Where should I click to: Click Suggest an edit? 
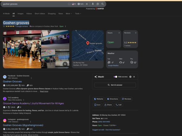click(x=98, y=130)
